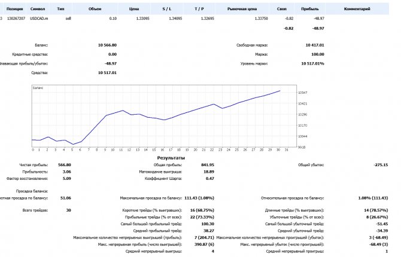
Task: Click the largest profit trade value 100.30
Action: (208, 224)
